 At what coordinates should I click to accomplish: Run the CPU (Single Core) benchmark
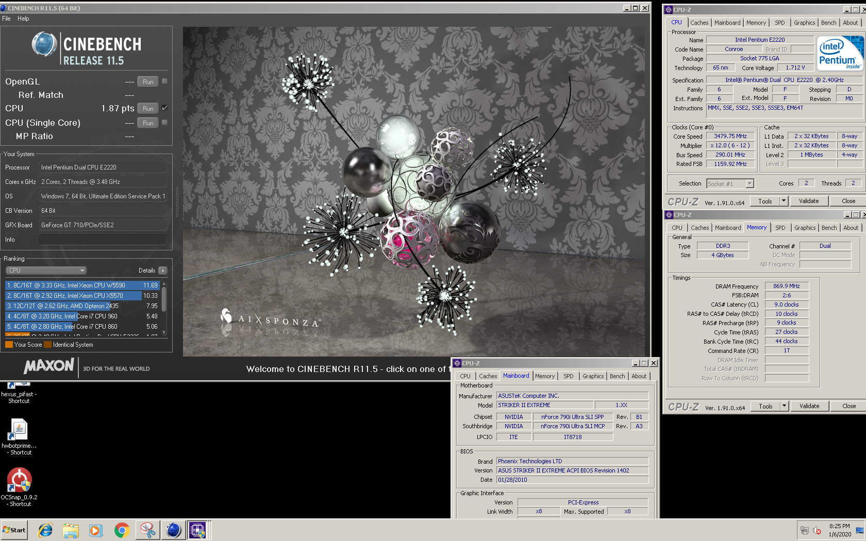(x=148, y=123)
